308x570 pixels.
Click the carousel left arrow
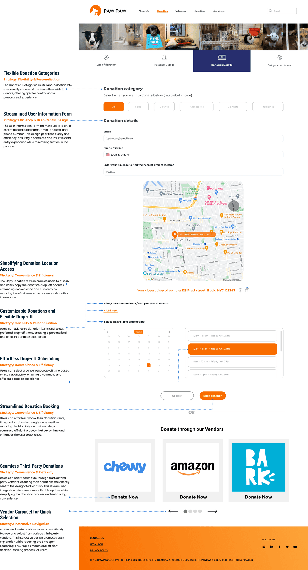click(x=173, y=511)
